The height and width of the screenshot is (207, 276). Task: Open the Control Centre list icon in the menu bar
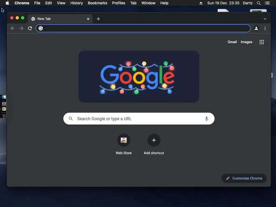pyautogui.click(x=267, y=3)
